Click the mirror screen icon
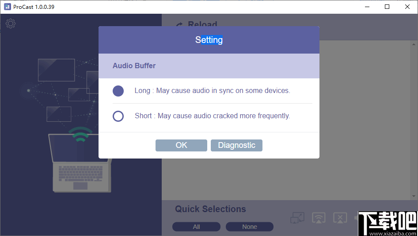Image resolution: width=418 pixels, height=236 pixels. (297, 217)
